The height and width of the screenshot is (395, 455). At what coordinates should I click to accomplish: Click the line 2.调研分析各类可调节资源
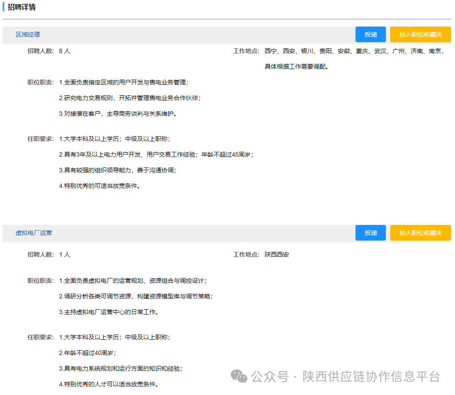tap(136, 297)
